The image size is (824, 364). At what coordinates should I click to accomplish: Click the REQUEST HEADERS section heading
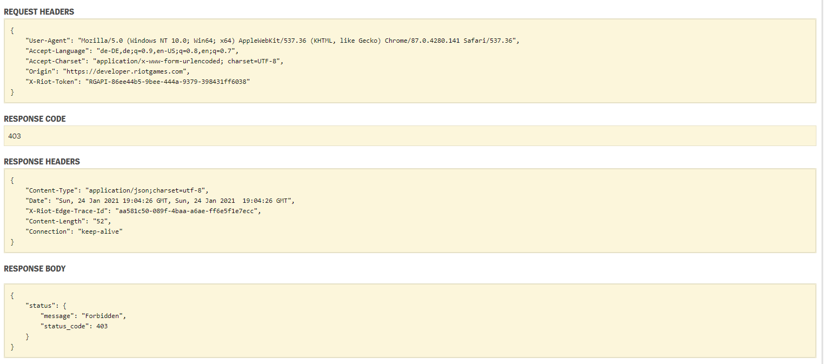click(36, 11)
